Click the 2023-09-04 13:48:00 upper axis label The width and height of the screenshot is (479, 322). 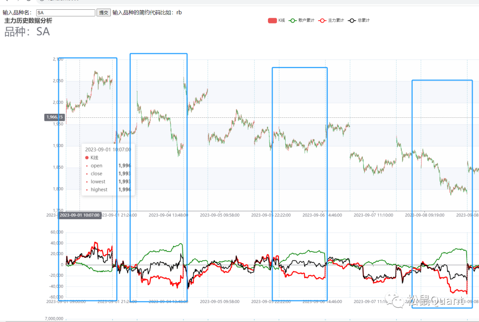pyautogui.click(x=169, y=215)
